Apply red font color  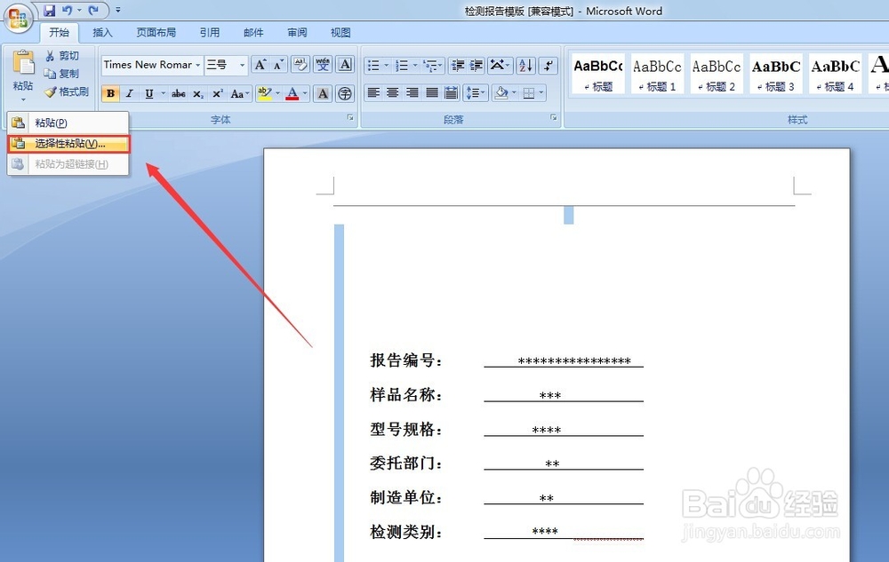tap(292, 93)
